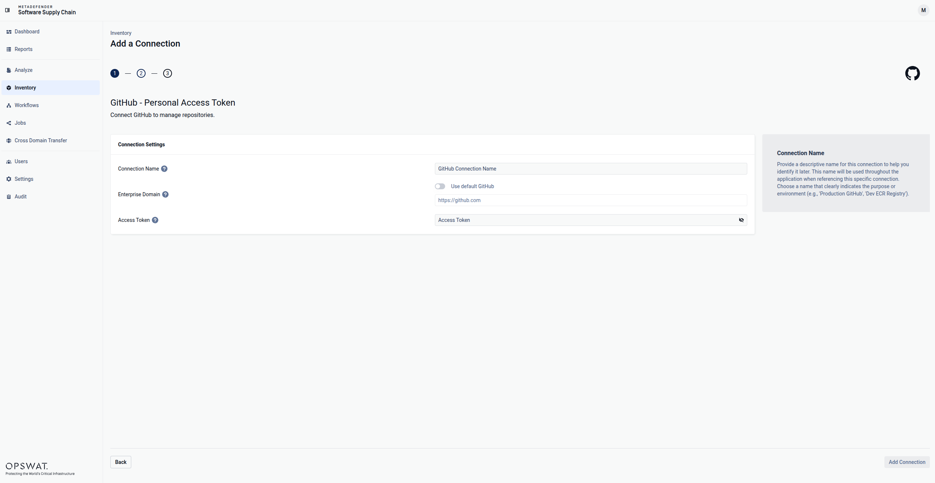The height and width of the screenshot is (483, 935).
Task: Click the Connection Name help panel heading
Action: 800,153
